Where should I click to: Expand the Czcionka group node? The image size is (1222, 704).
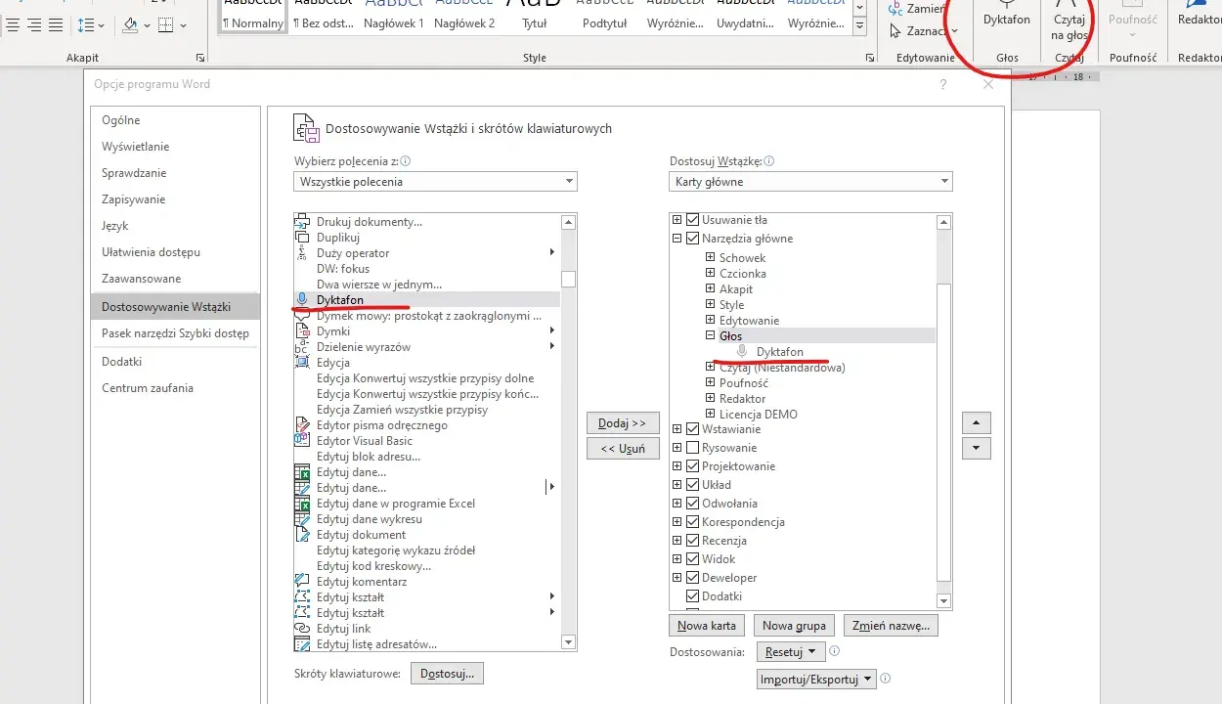(711, 274)
